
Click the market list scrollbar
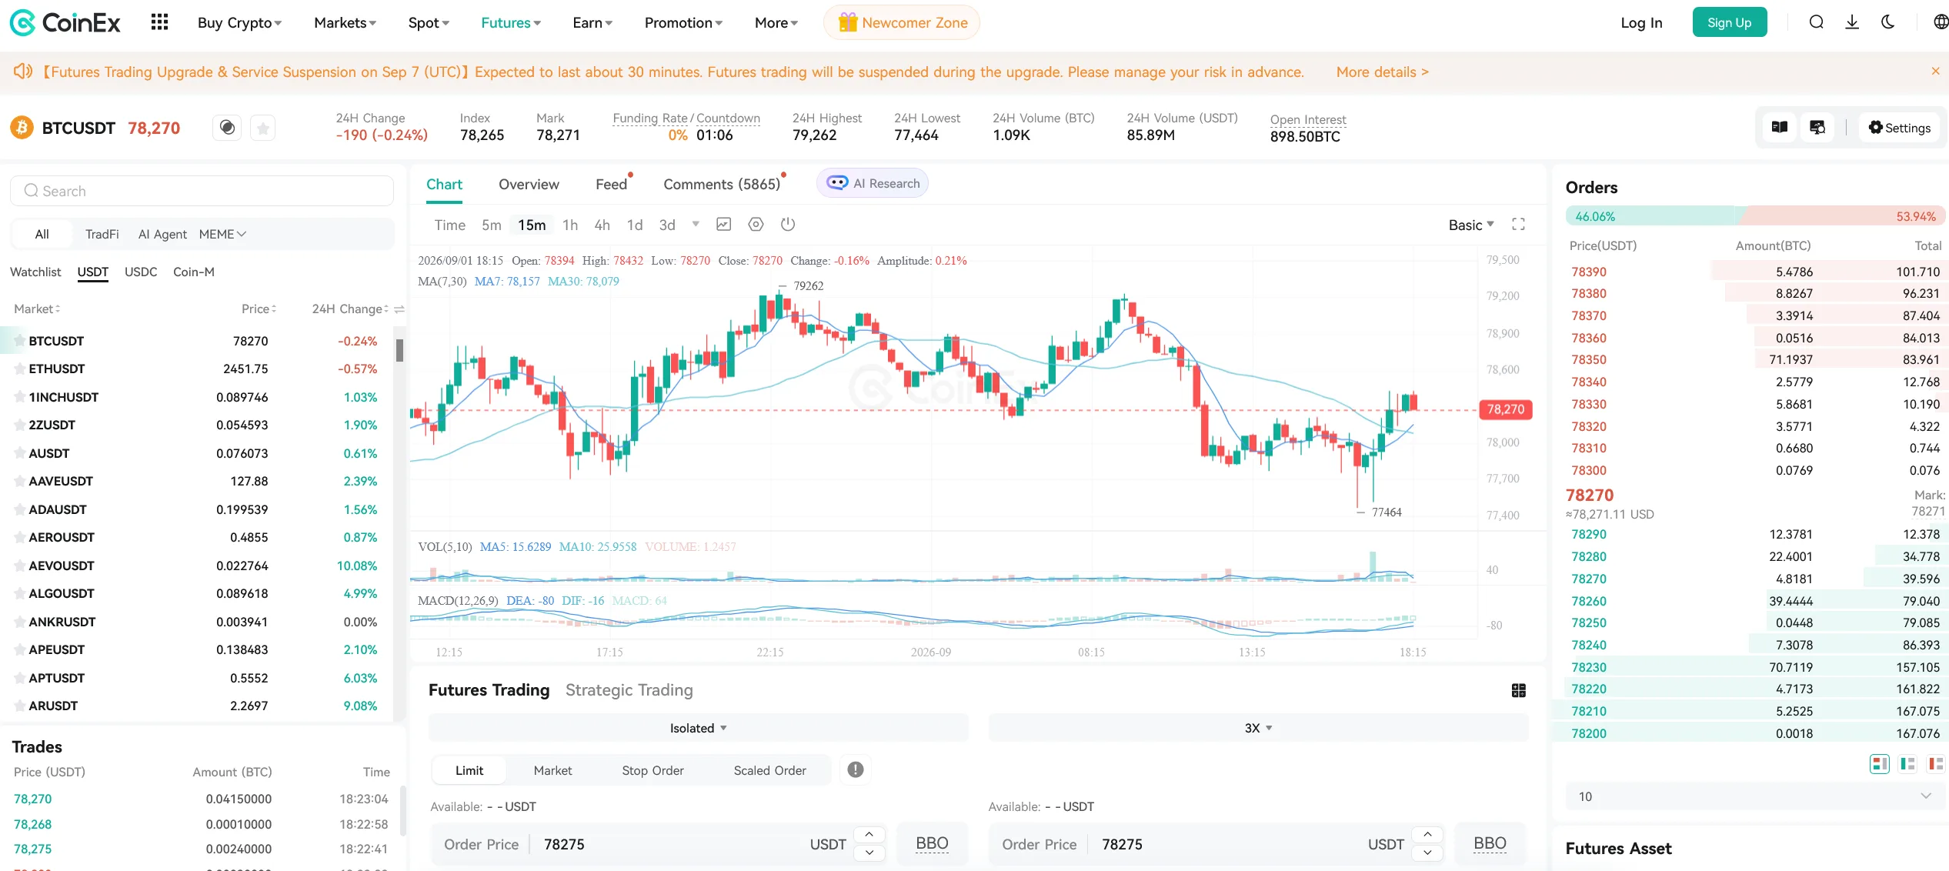(399, 350)
